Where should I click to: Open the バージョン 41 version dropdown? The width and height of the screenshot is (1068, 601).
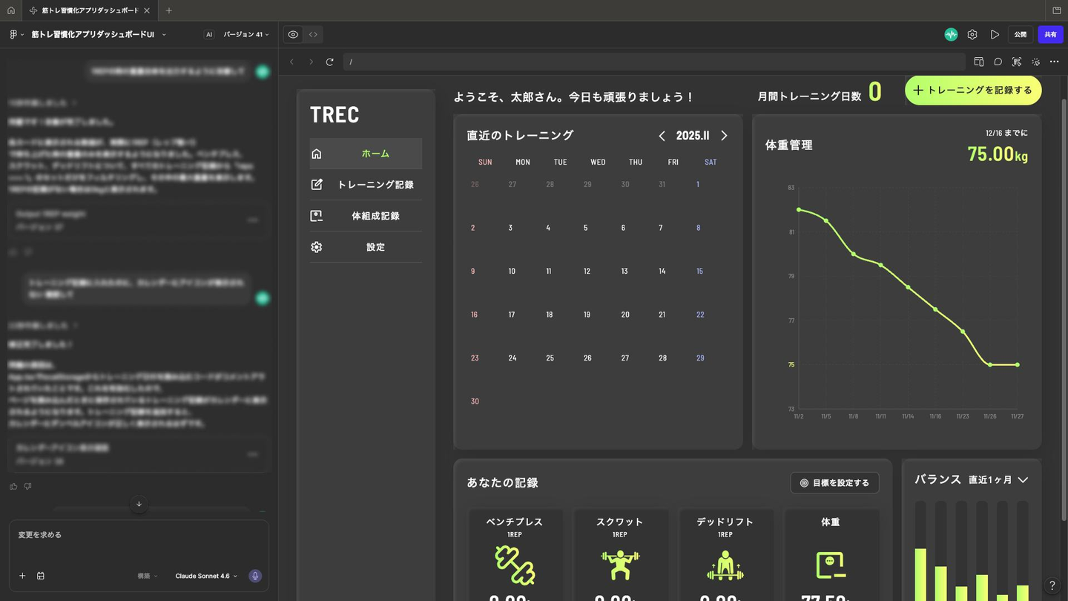[x=246, y=34]
